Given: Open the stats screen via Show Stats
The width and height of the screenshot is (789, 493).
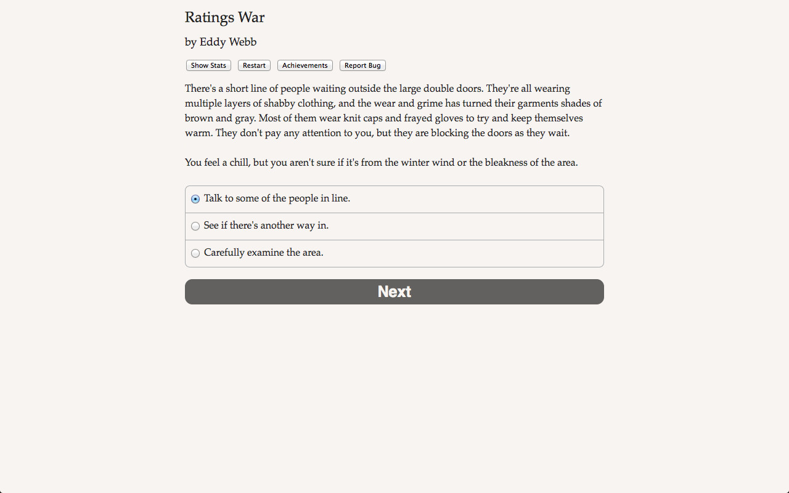Looking at the screenshot, I should pos(208,65).
